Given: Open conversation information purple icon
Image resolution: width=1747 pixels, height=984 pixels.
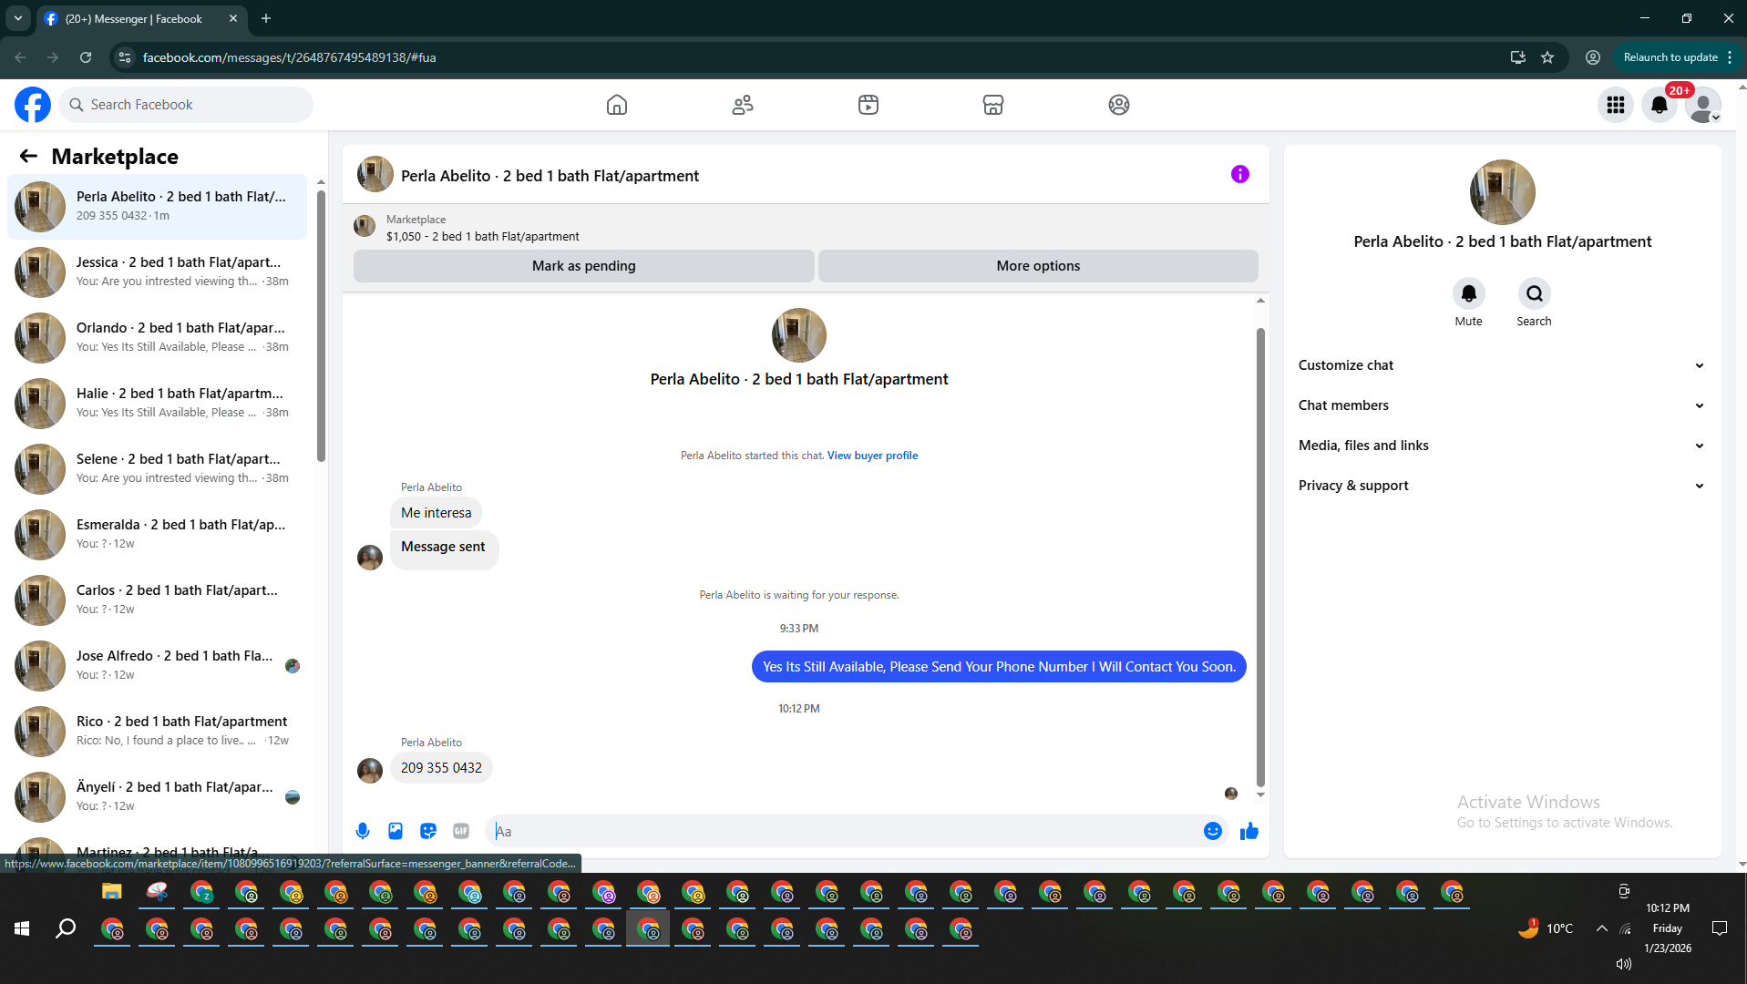Looking at the screenshot, I should (x=1239, y=174).
